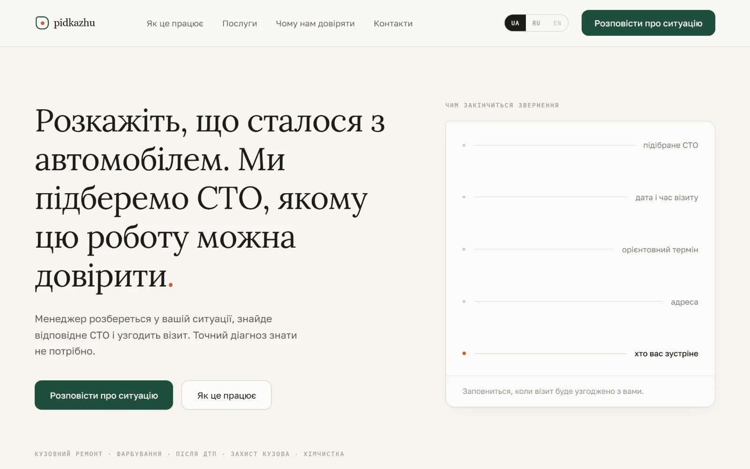
Task: Click hero "Розповісти про ситуацію" button
Action: point(104,395)
